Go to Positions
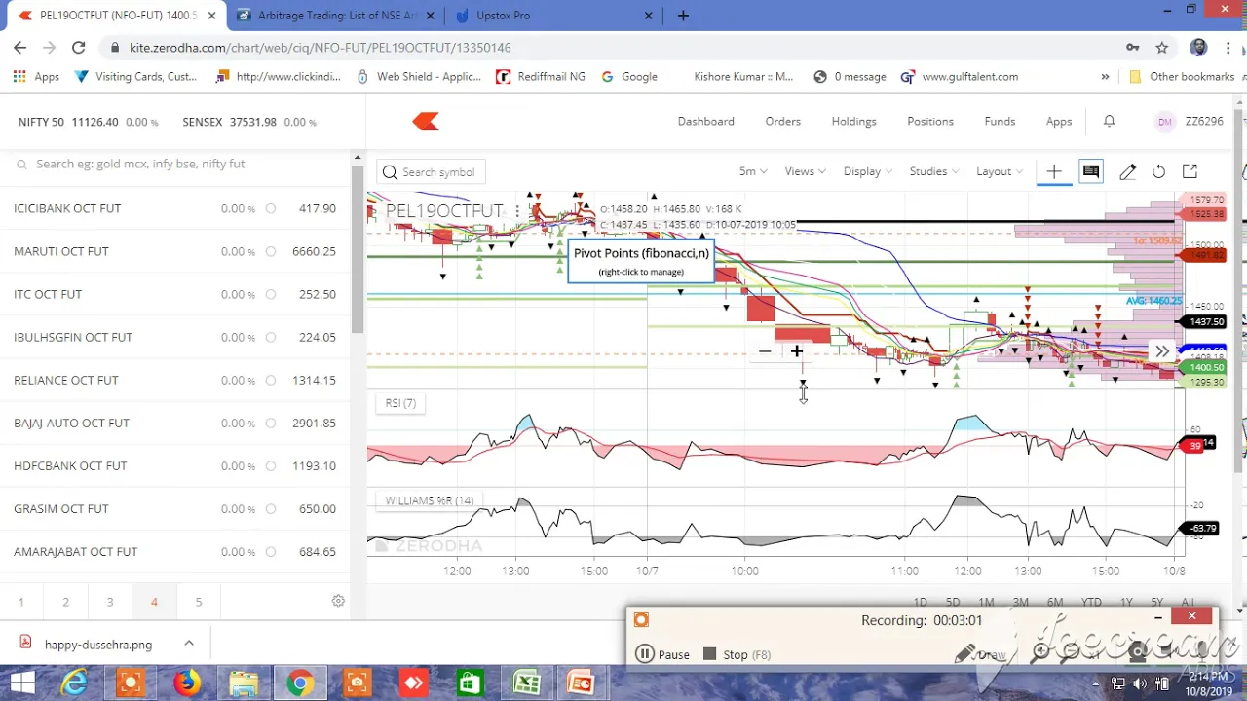Viewport: 1247px width, 701px height. pyautogui.click(x=930, y=121)
